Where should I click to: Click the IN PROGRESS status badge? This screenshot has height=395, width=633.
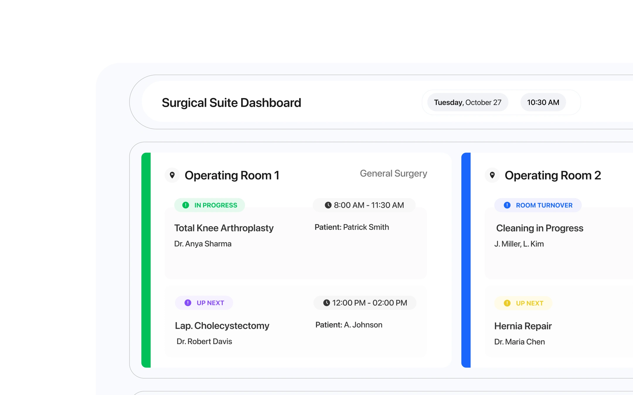coord(210,205)
